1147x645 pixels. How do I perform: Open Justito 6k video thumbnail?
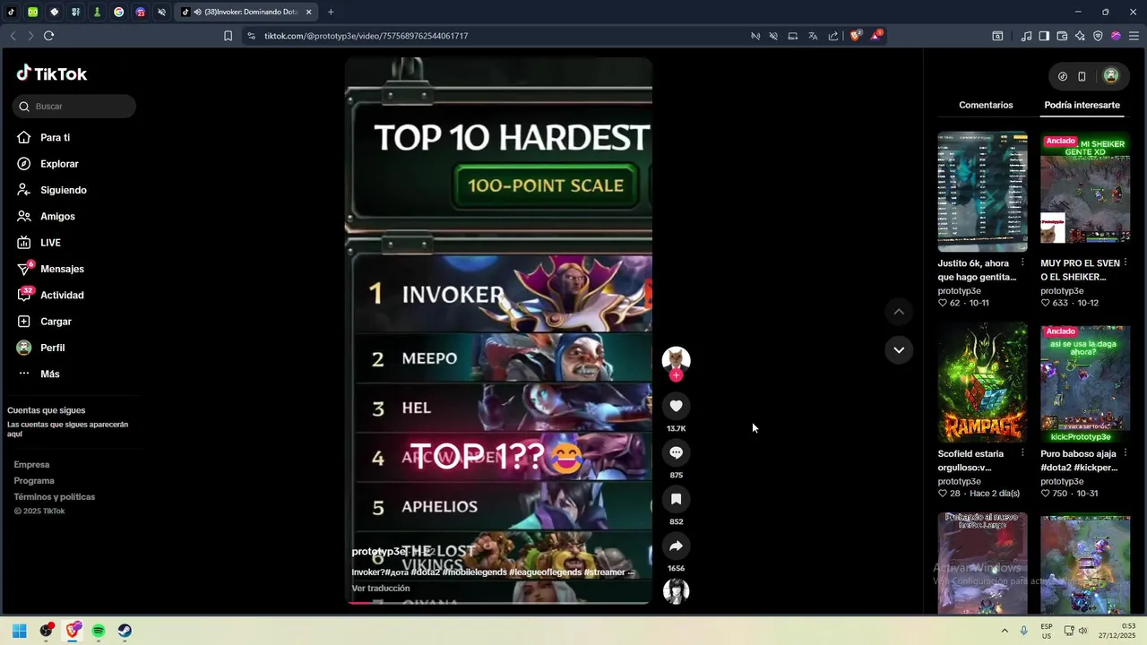coord(982,192)
